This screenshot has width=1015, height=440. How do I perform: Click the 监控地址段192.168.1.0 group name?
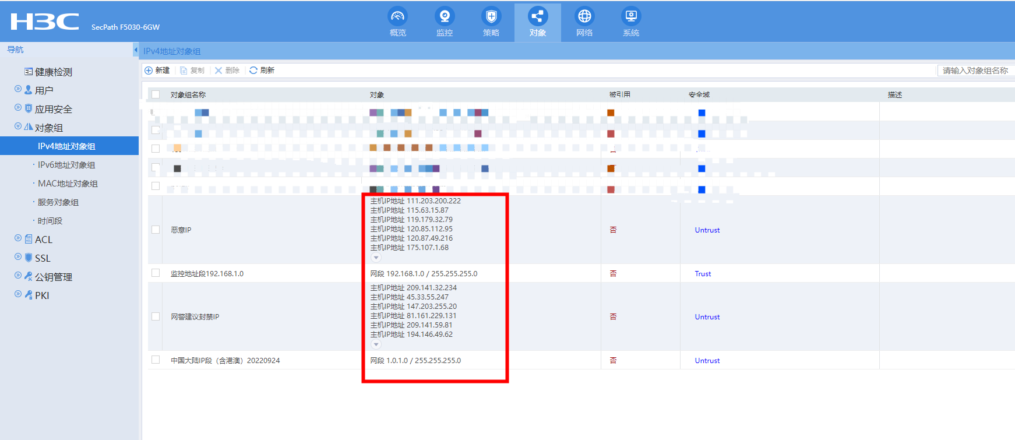[207, 274]
